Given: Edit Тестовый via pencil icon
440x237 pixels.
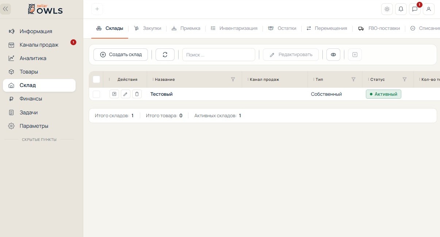Looking at the screenshot, I should click(126, 94).
